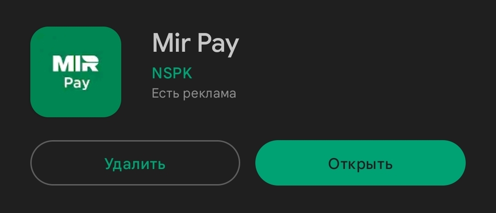Click the green Mir Pay app icon

(76, 71)
